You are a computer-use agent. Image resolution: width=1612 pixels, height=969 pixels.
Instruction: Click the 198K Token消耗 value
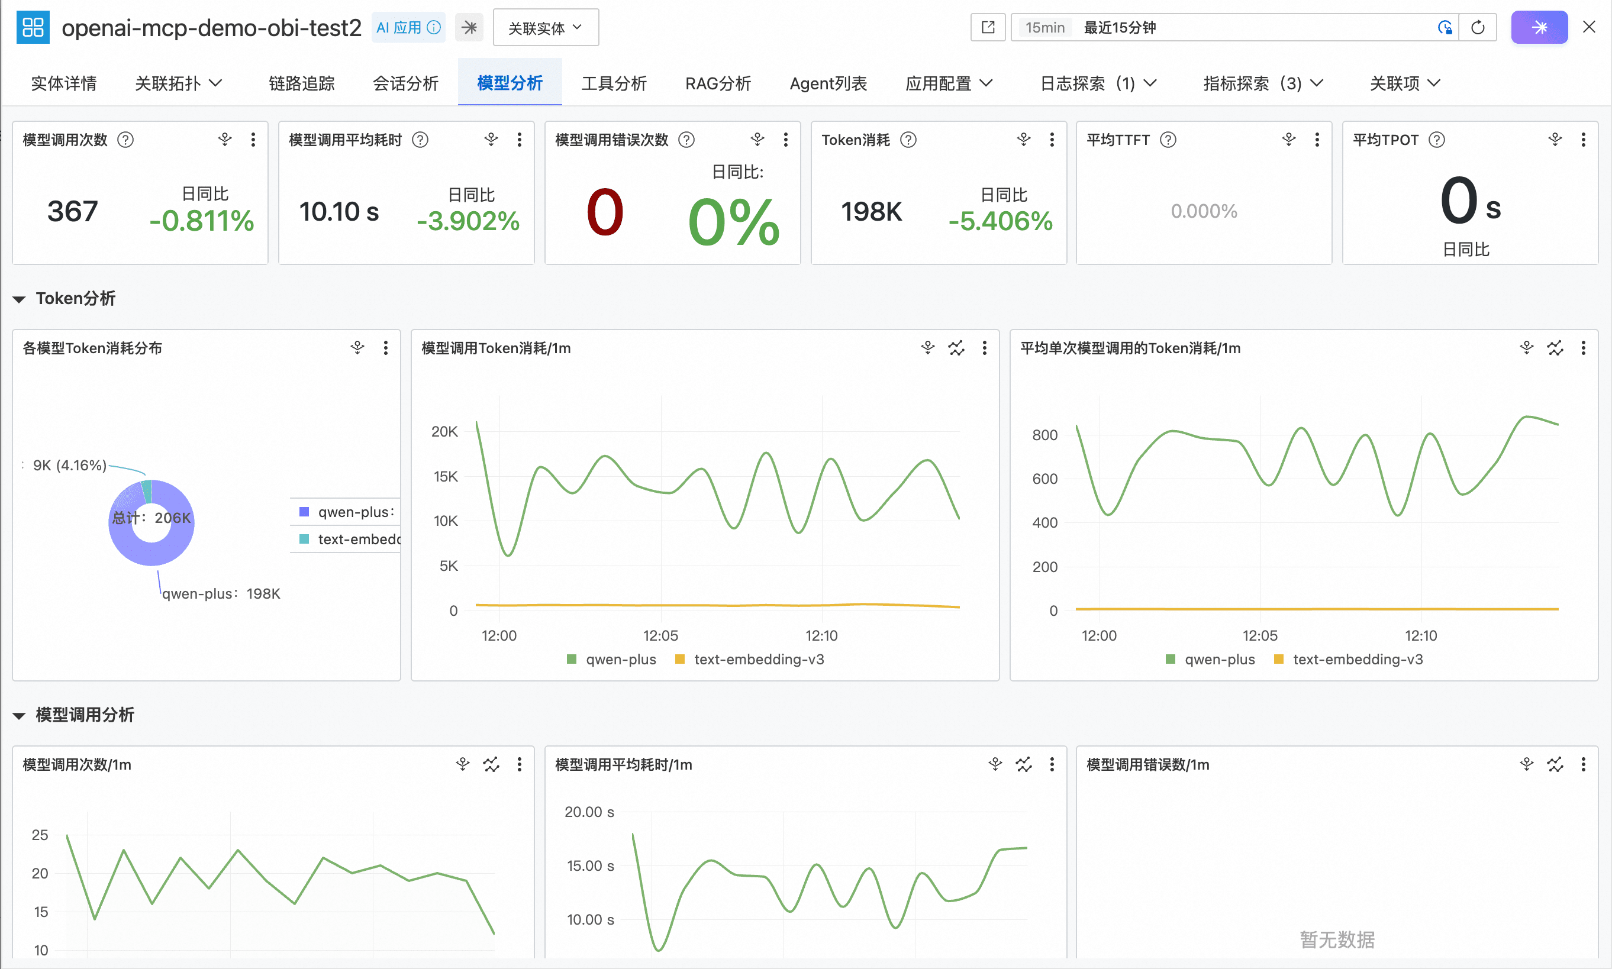point(871,211)
